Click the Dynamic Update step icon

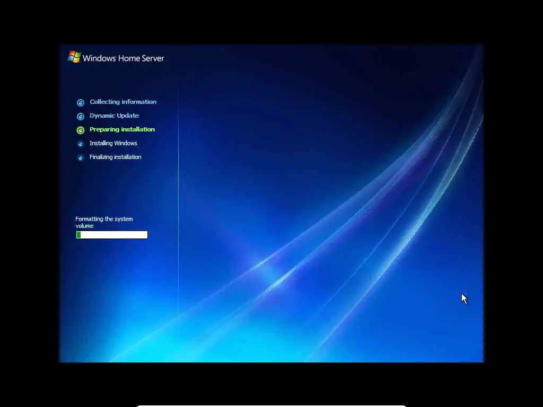coord(81,116)
